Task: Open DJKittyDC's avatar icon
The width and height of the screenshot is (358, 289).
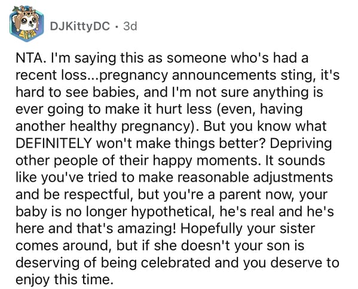Action: [27, 24]
